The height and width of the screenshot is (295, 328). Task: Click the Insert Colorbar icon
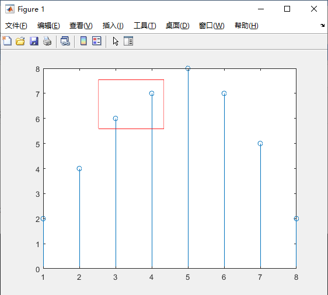coord(83,41)
